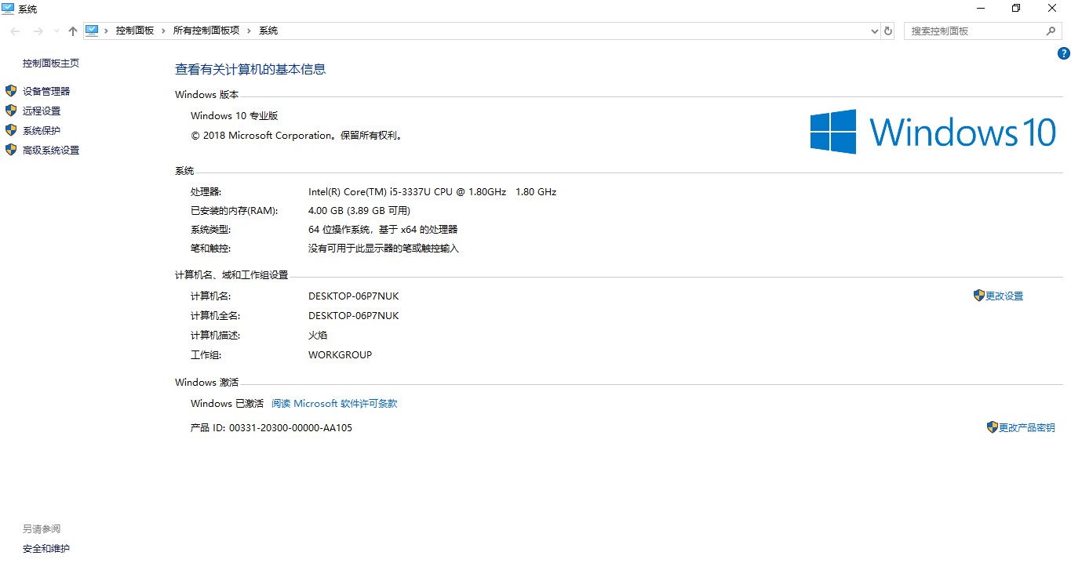Screen dimensions: 1071x570
Task: Open 安全和维护 link
Action: pos(46,549)
